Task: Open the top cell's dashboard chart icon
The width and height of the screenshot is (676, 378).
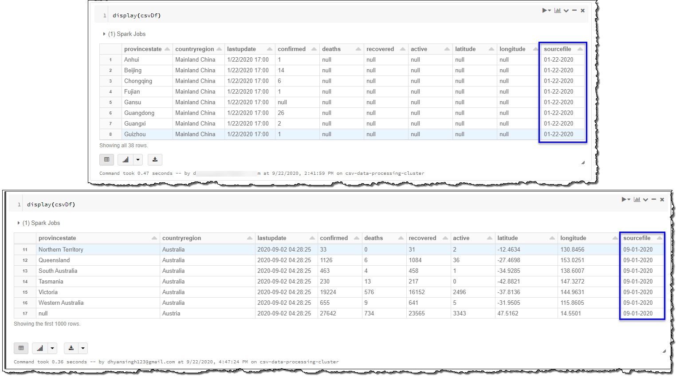Action: coord(558,11)
